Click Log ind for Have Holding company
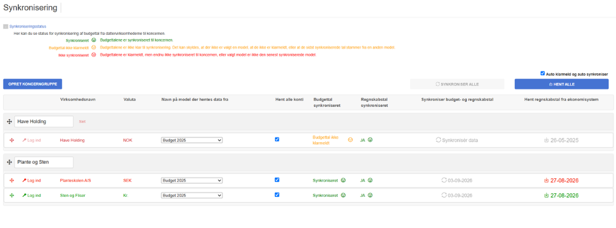This screenshot has width=616, height=228. tap(32, 140)
